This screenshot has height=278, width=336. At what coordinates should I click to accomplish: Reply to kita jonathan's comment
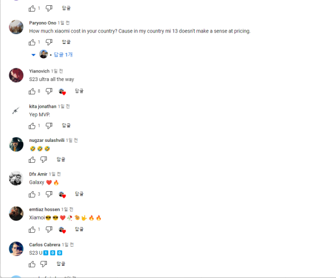[66, 126]
